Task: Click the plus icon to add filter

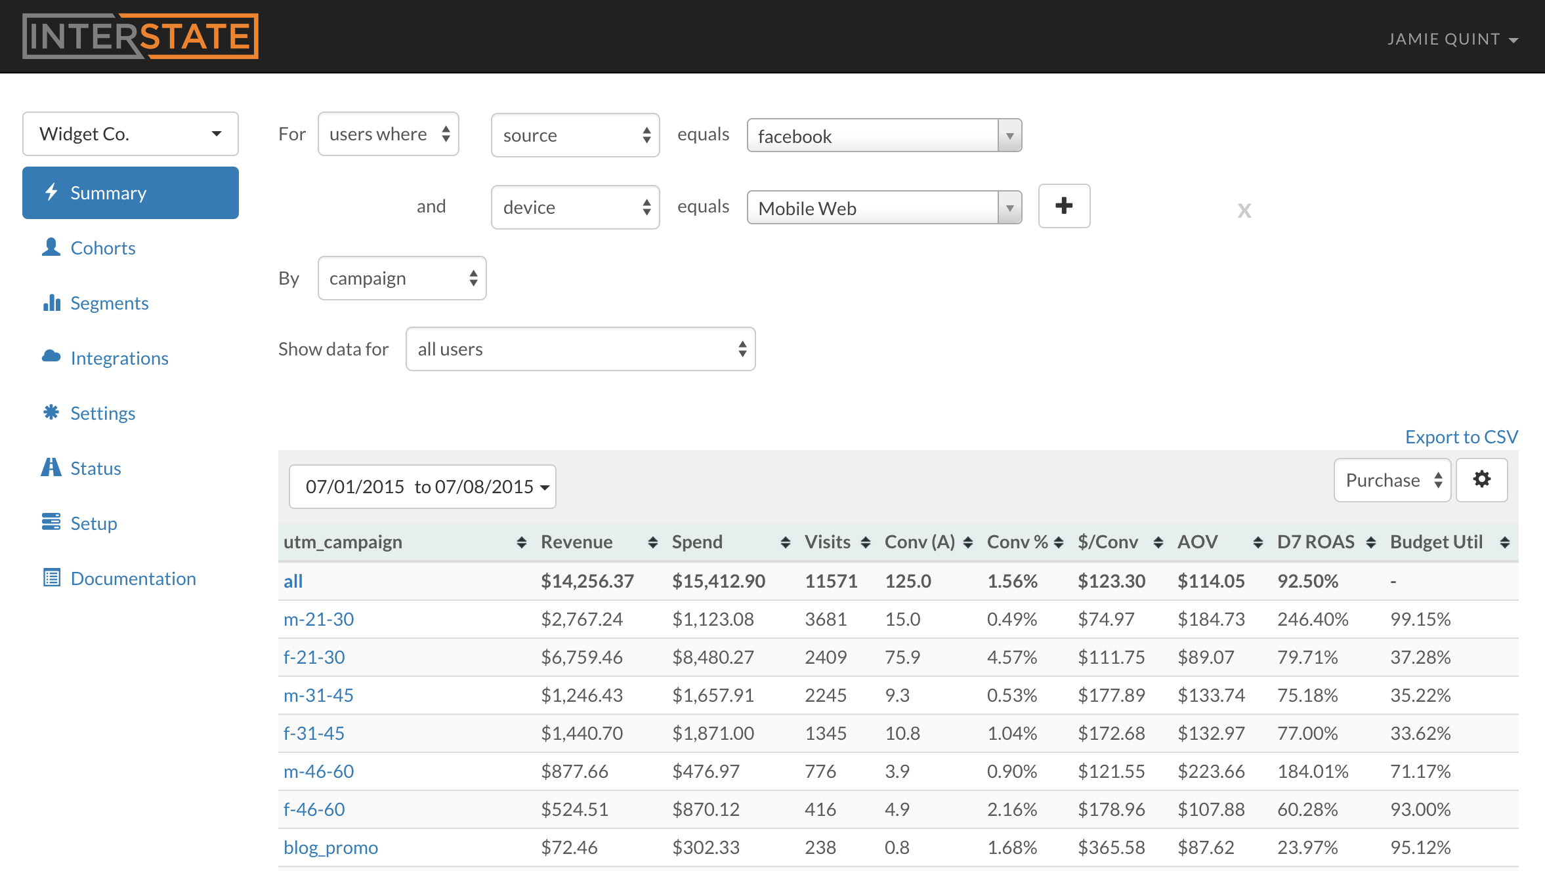Action: (x=1063, y=206)
